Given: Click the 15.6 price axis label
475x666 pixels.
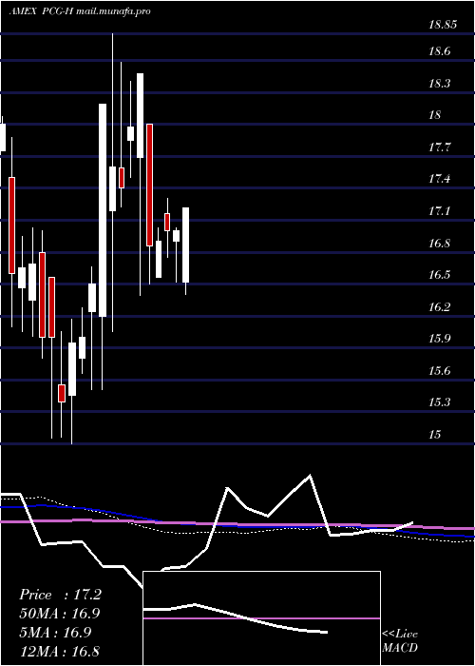Looking at the screenshot, I should [x=439, y=371].
